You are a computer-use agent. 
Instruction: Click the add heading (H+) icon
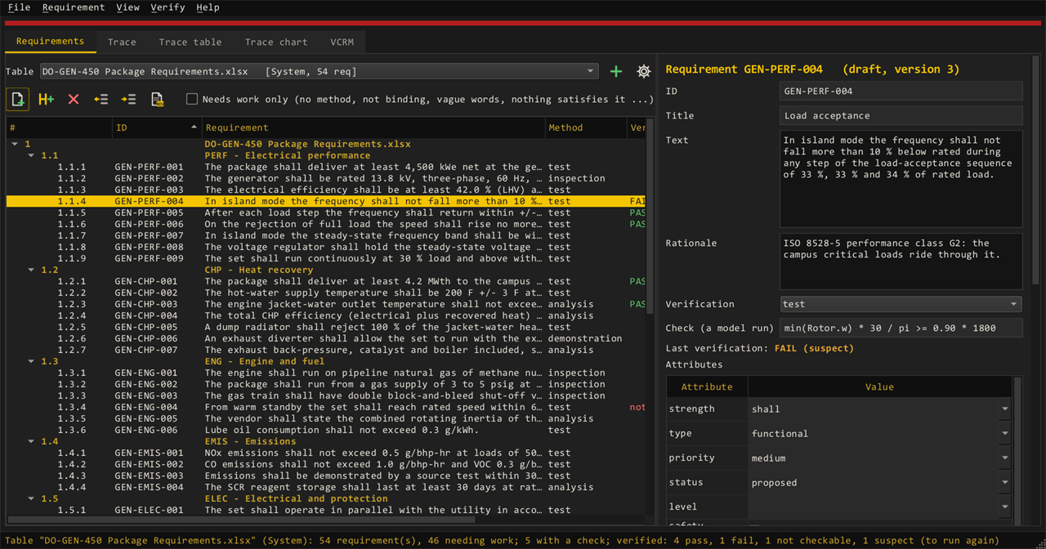coord(46,99)
